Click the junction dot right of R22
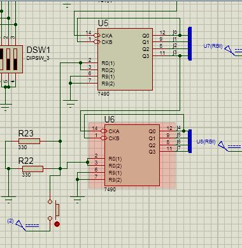 click(60, 169)
